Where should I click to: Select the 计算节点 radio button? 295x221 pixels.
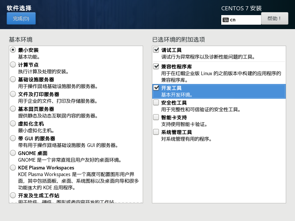13,65
